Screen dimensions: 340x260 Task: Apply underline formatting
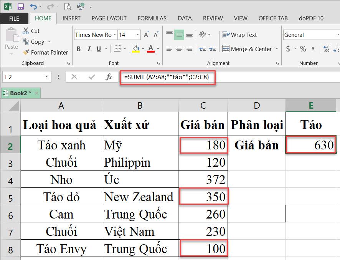pyautogui.click(x=99, y=49)
